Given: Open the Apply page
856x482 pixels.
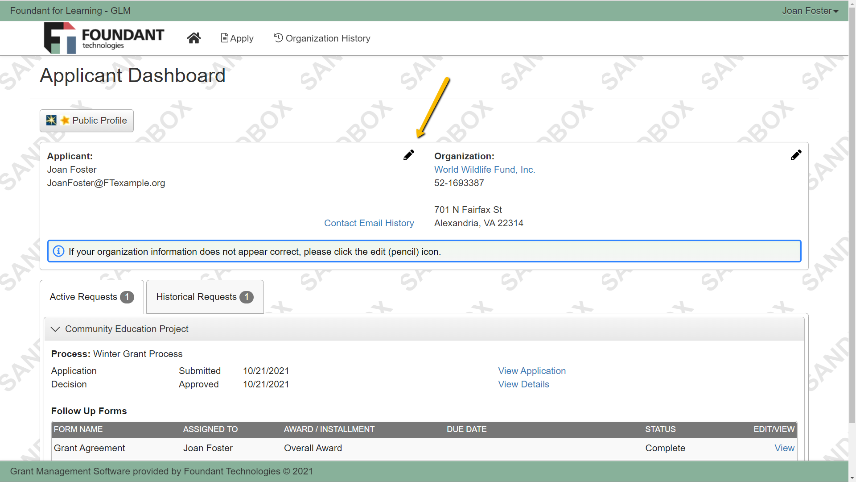Looking at the screenshot, I should (x=237, y=38).
